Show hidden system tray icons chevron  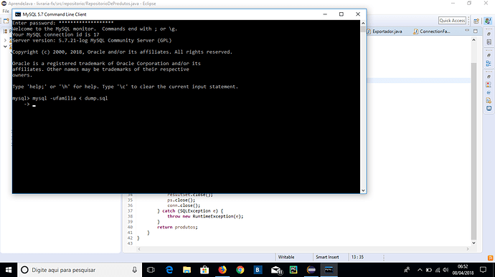point(420,270)
